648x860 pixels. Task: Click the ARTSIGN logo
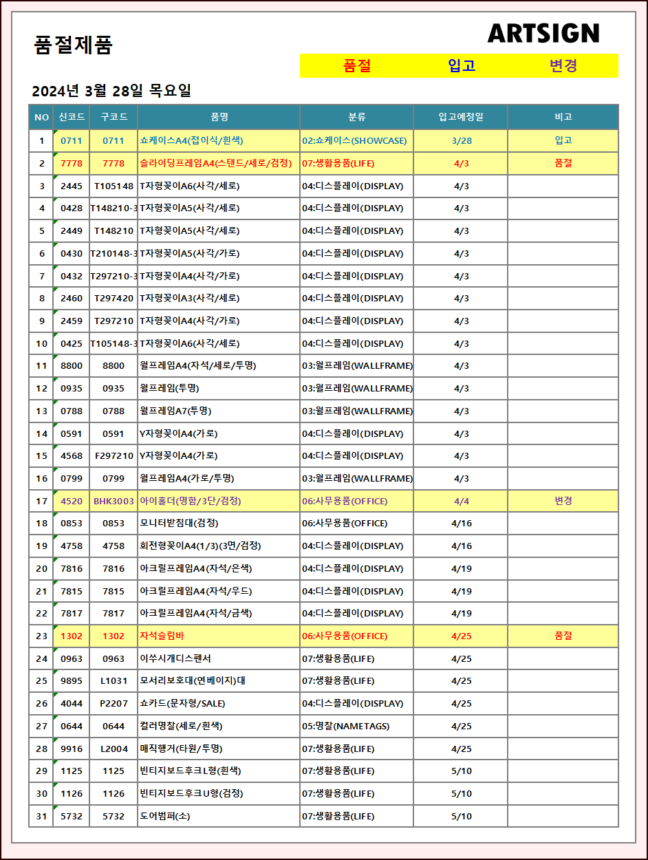click(543, 34)
